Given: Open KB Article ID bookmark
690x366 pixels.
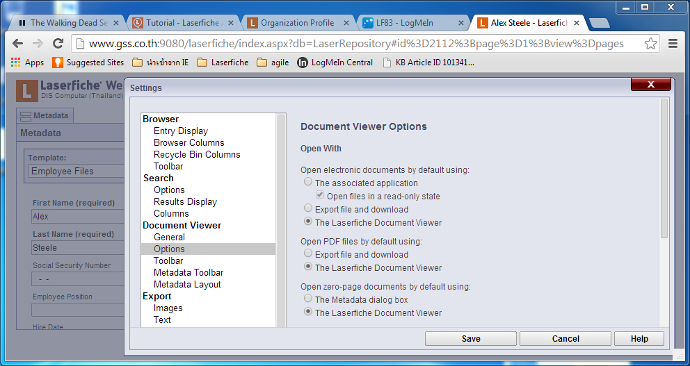Looking at the screenshot, I should pyautogui.click(x=428, y=63).
